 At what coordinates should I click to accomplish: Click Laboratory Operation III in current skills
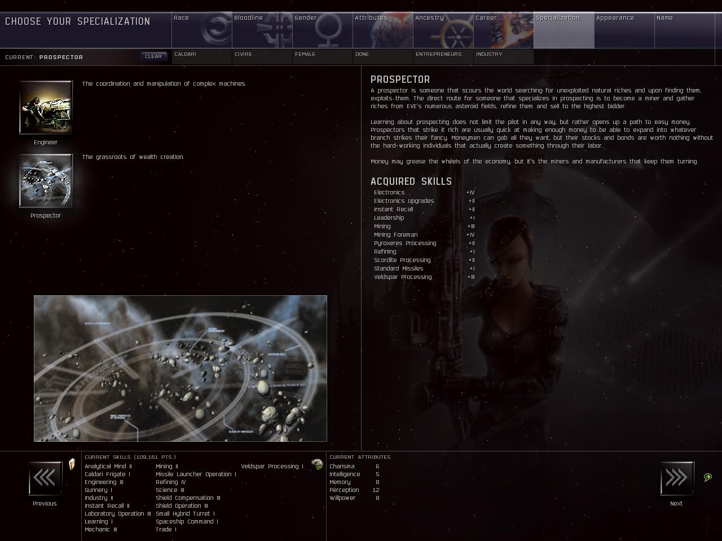coord(118,514)
